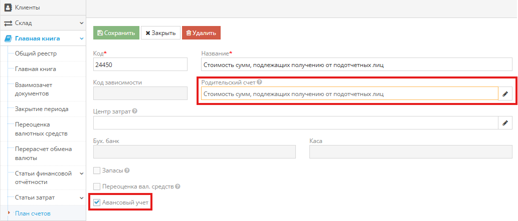This screenshot has width=518, height=221.
Task: Expand Статьи финансовой отчётности submenu
Action: tap(81, 173)
